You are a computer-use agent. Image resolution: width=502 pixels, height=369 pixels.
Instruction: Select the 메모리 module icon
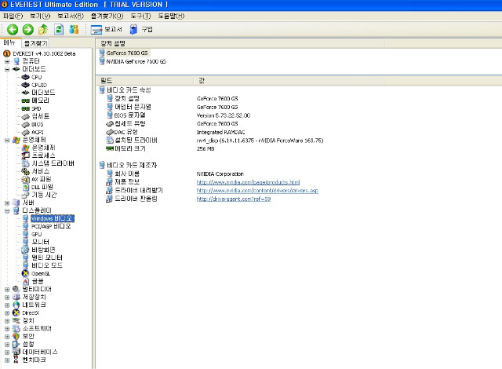(x=25, y=100)
